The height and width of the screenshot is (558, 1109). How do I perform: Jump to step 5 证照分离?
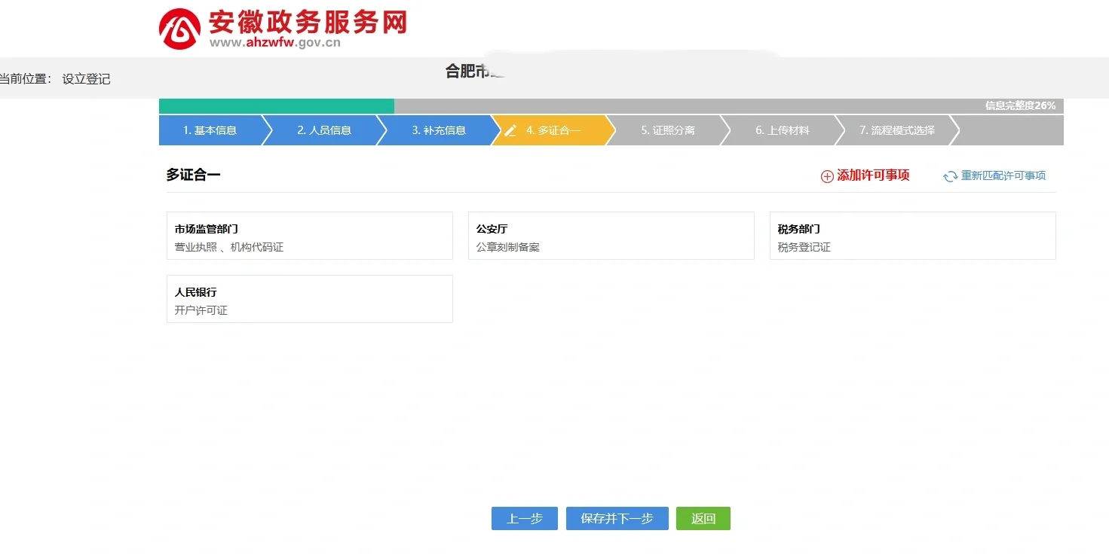(x=668, y=130)
